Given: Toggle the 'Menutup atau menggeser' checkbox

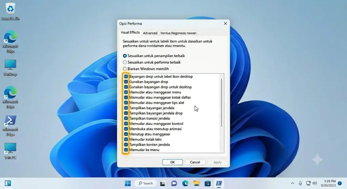Looking at the screenshot, I should coord(126,134).
